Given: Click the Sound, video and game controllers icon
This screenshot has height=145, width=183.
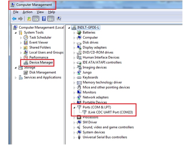Looking at the screenshot, I should tap(79, 127).
